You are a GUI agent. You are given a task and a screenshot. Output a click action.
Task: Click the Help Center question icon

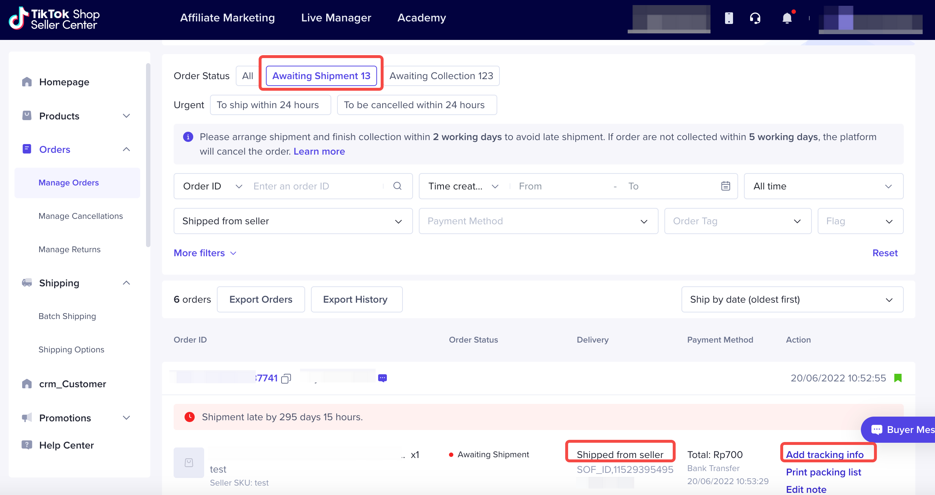pos(27,445)
